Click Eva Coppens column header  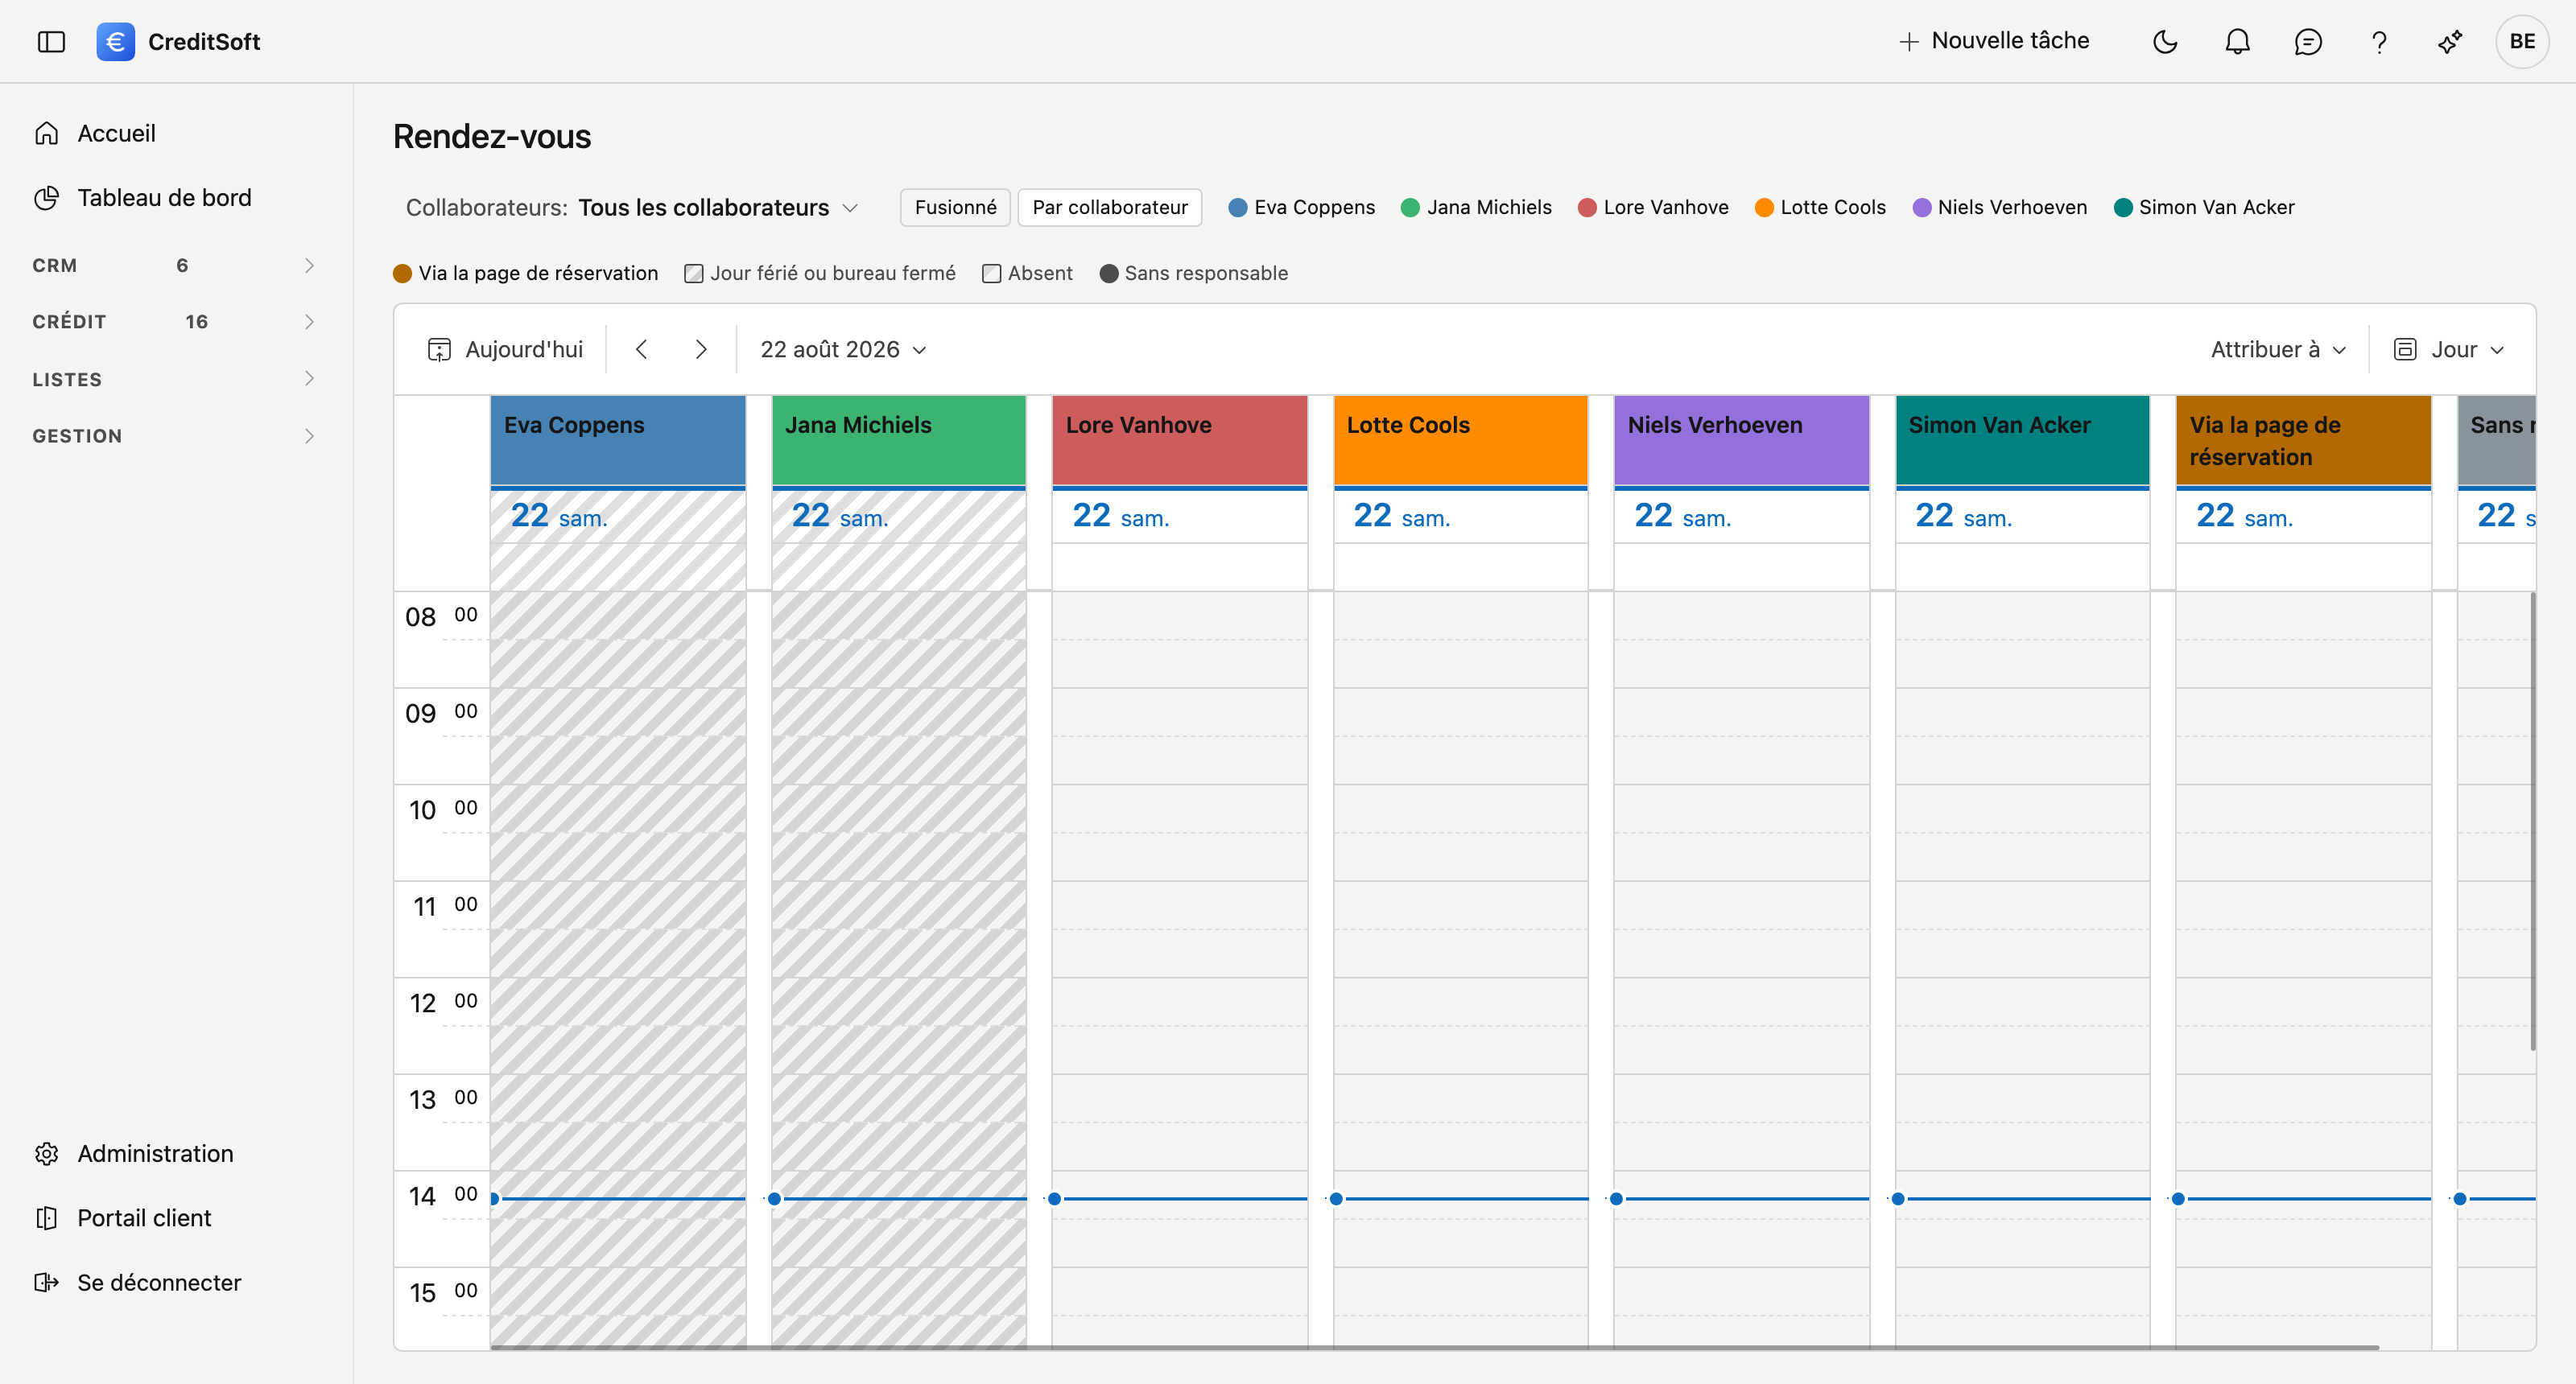[618, 441]
